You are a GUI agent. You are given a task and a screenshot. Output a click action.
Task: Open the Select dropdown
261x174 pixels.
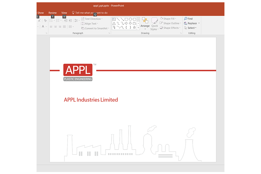191,28
